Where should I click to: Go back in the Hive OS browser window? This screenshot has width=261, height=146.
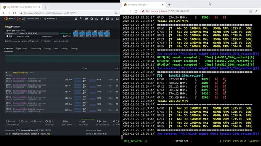click(4, 13)
